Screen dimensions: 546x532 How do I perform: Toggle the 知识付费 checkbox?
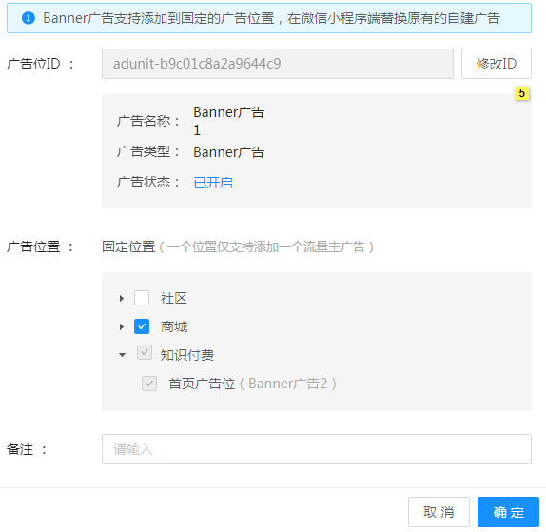point(145,352)
